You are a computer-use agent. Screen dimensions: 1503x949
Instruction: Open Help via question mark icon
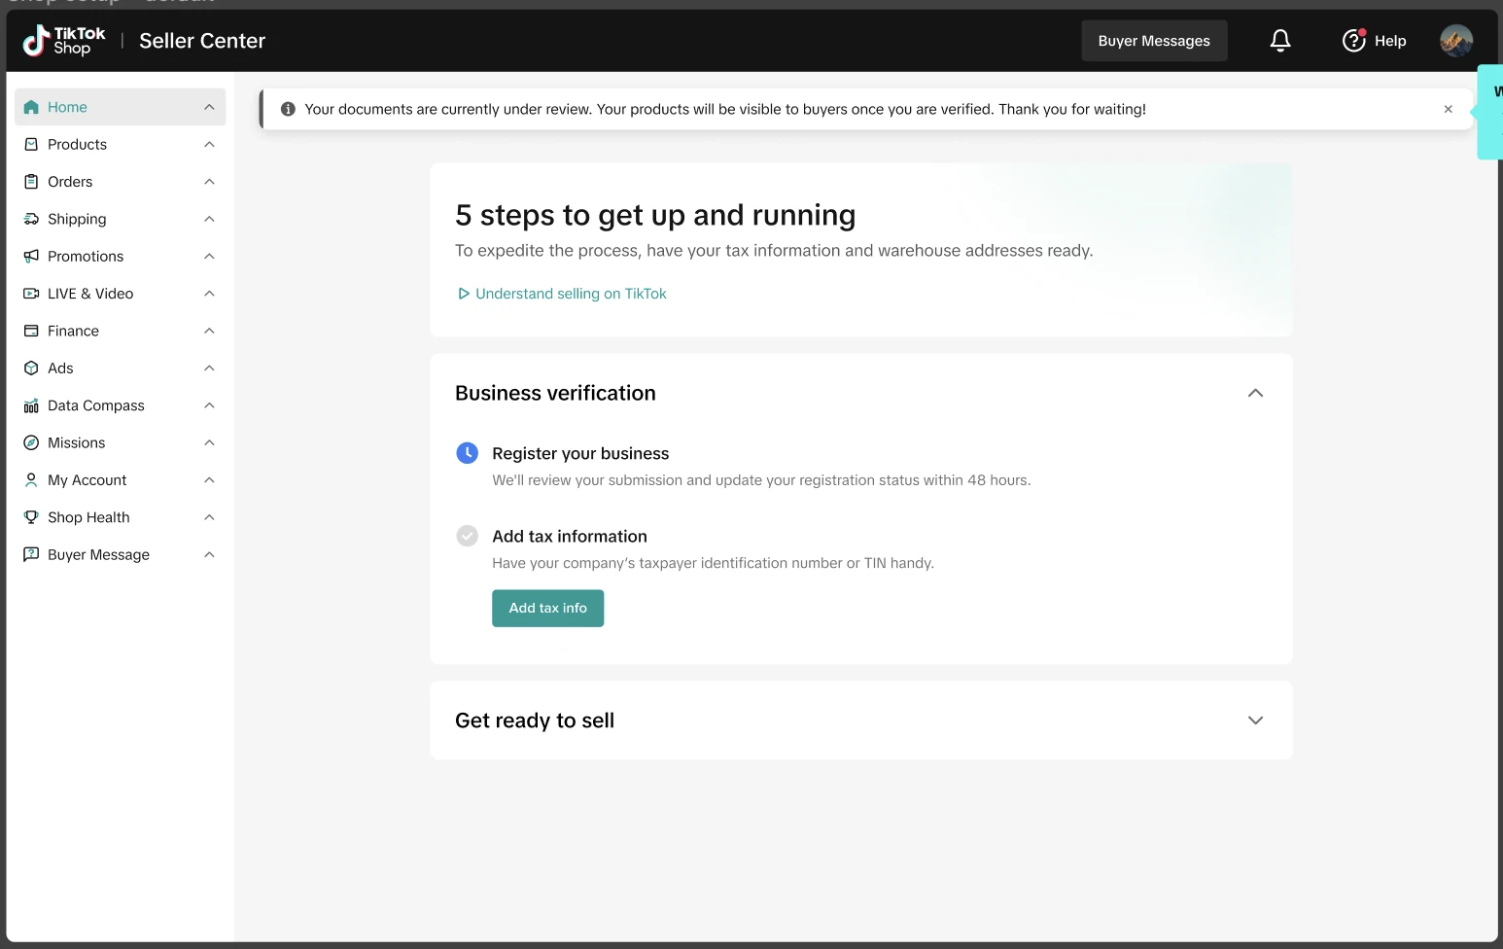point(1353,41)
